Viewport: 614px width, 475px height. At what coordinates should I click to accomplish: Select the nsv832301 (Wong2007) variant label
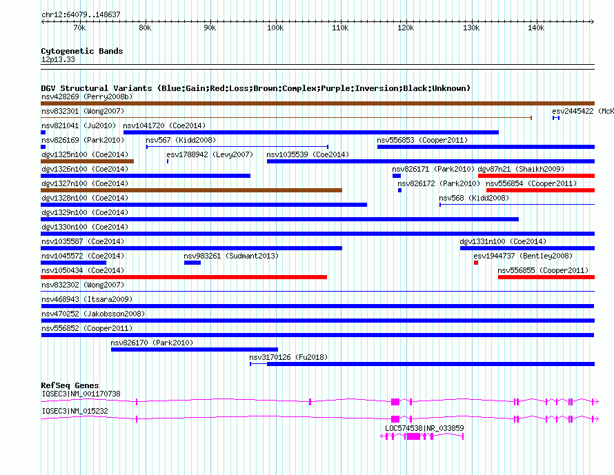pos(83,111)
